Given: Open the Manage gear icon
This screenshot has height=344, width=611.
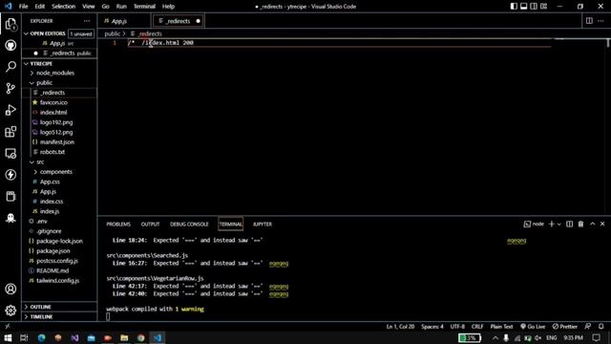Looking at the screenshot, I should 11,311.
